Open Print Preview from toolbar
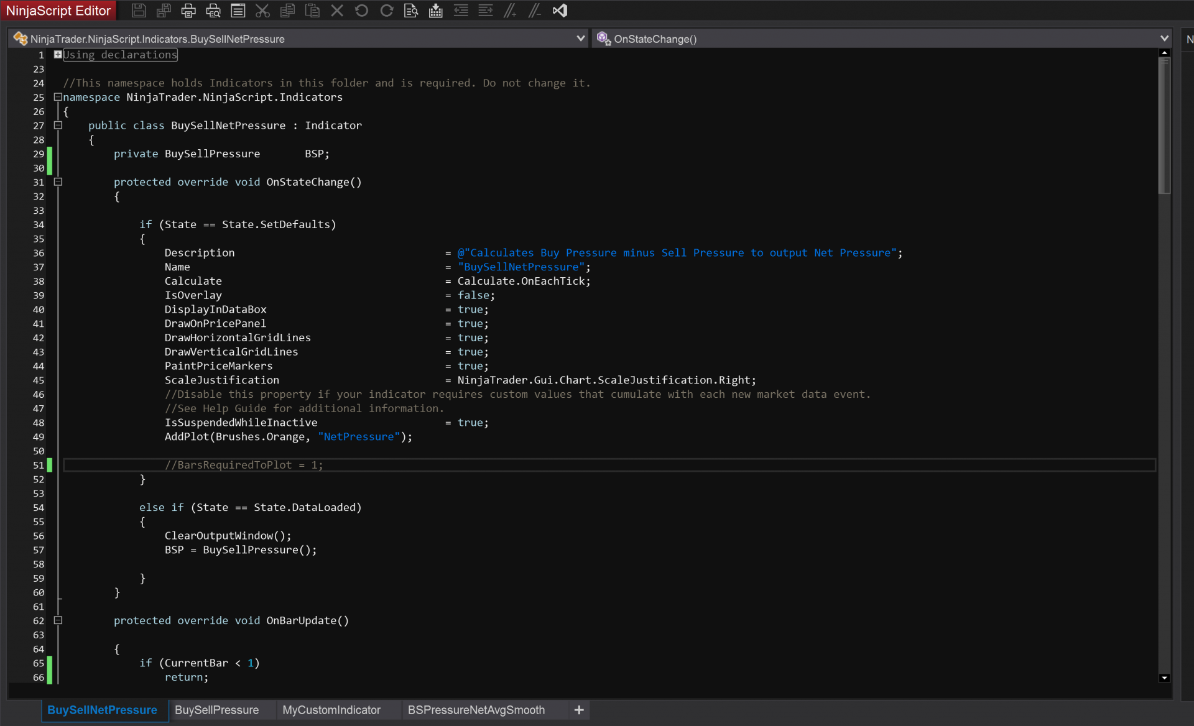Viewport: 1194px width, 726px height. point(213,11)
